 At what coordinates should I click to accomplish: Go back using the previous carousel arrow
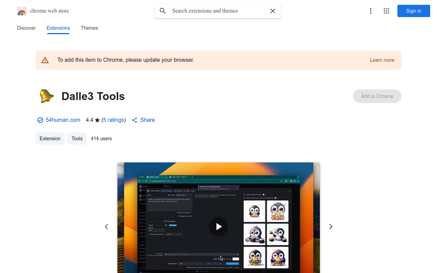point(107,227)
